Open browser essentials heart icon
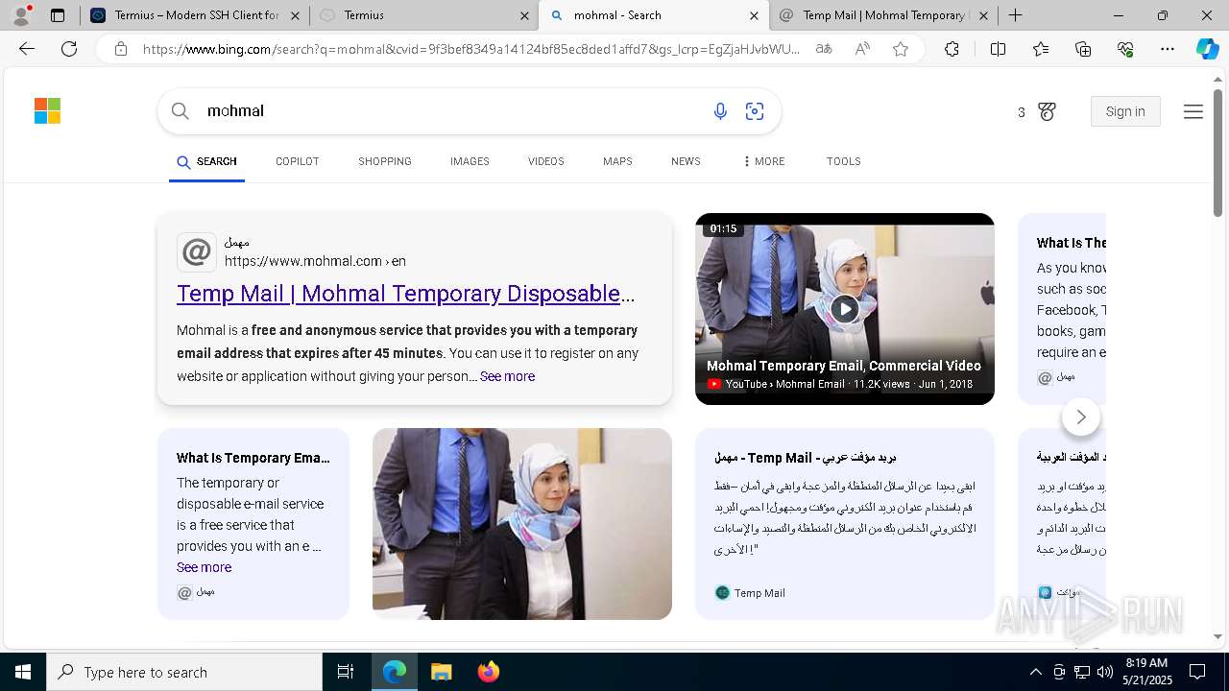 click(1125, 49)
